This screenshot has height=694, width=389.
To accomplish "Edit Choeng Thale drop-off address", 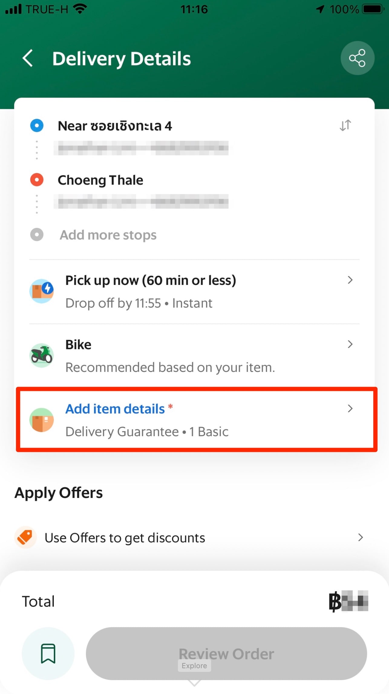I will click(100, 180).
